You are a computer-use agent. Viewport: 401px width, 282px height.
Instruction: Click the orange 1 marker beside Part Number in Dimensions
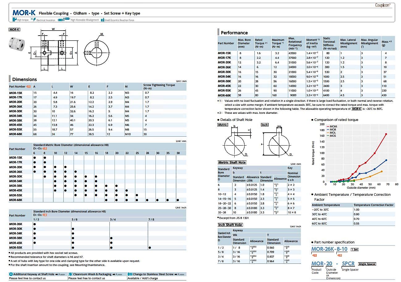pos(28,87)
